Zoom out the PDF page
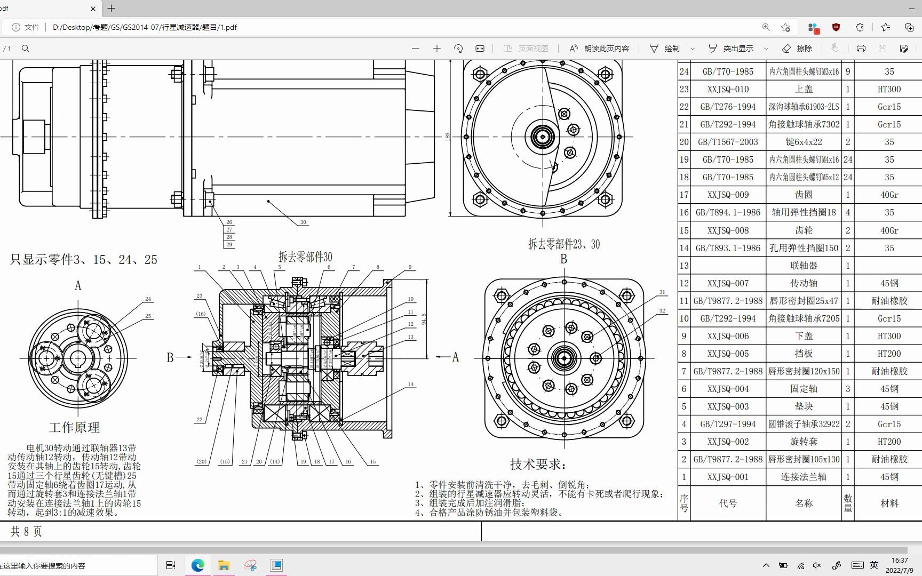The image size is (922, 576). click(x=416, y=49)
